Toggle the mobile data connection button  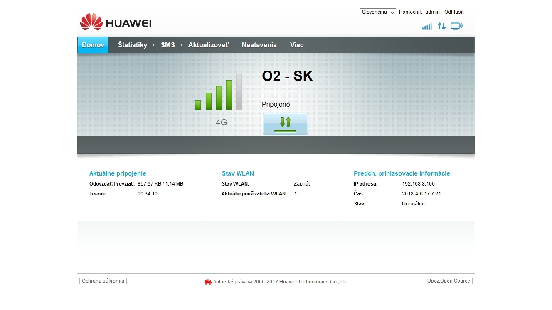pos(285,124)
